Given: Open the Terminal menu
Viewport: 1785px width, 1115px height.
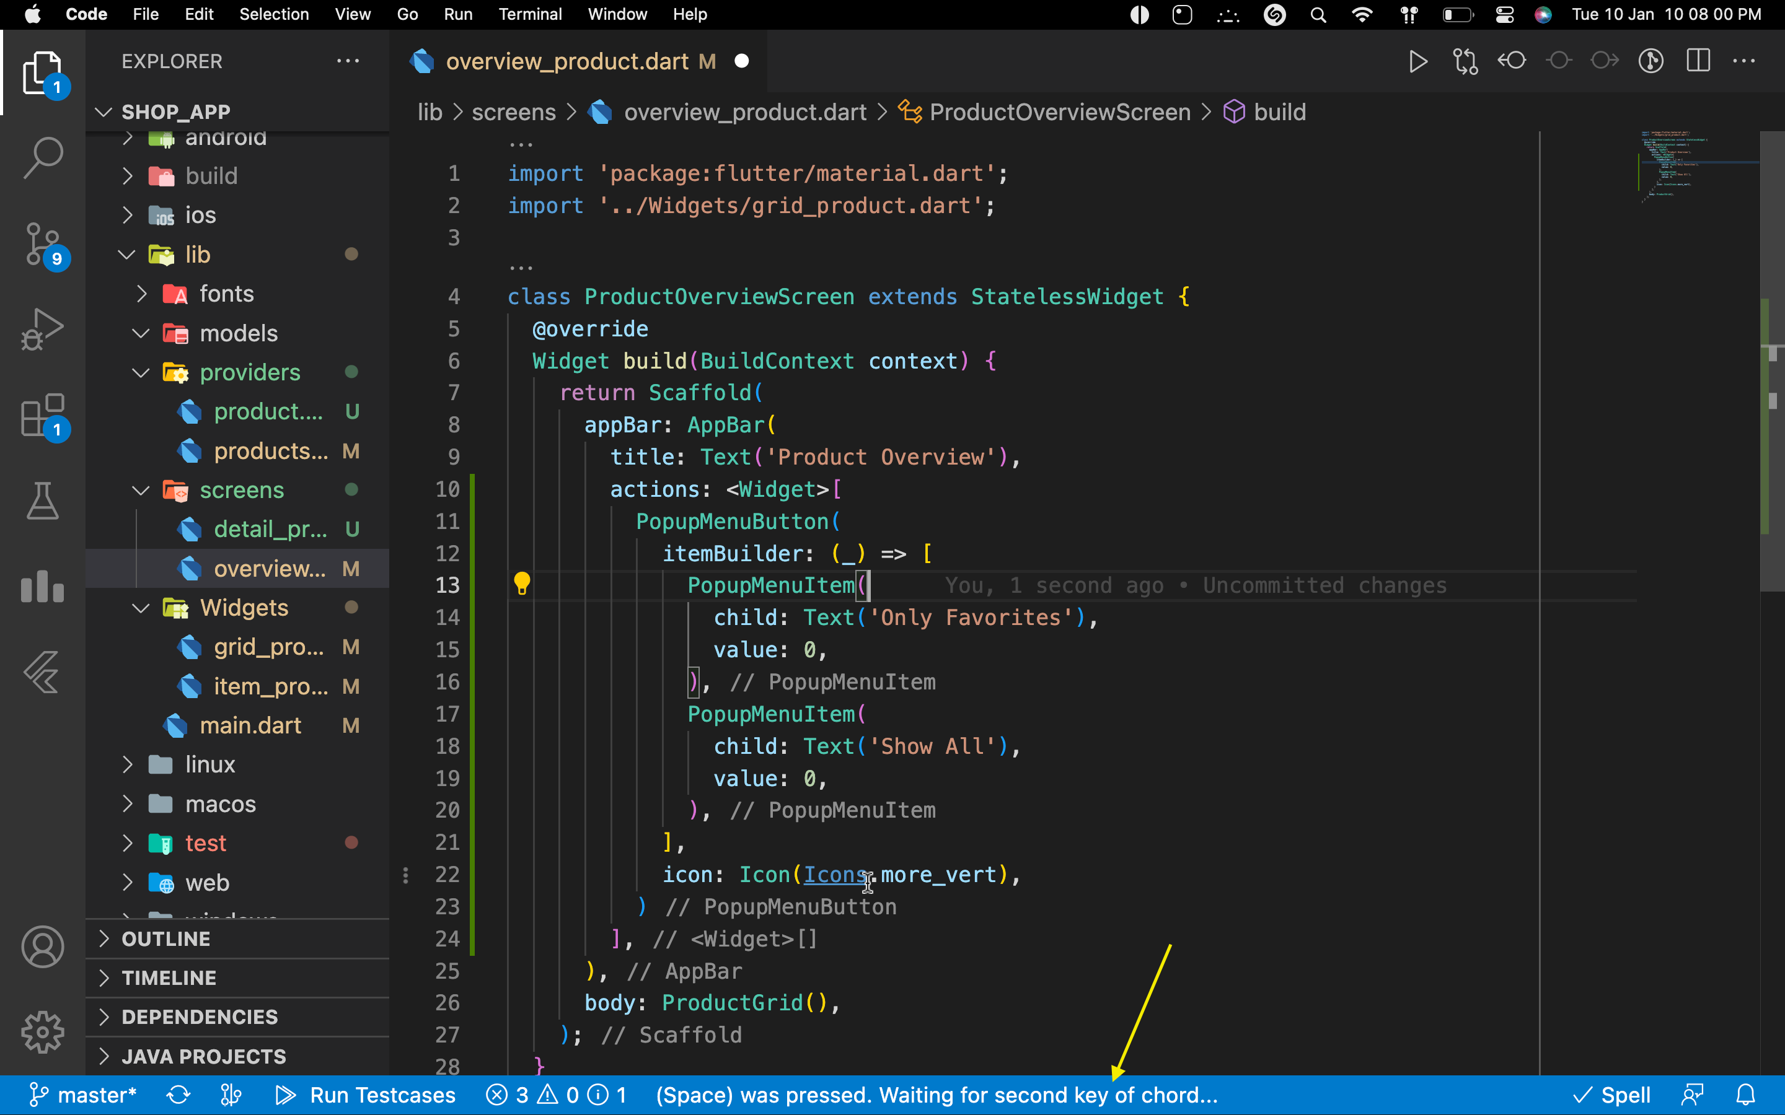Looking at the screenshot, I should pos(531,14).
